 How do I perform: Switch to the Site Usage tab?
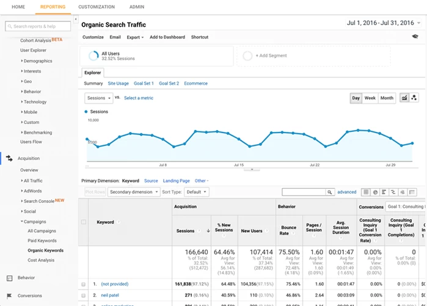[x=118, y=84]
